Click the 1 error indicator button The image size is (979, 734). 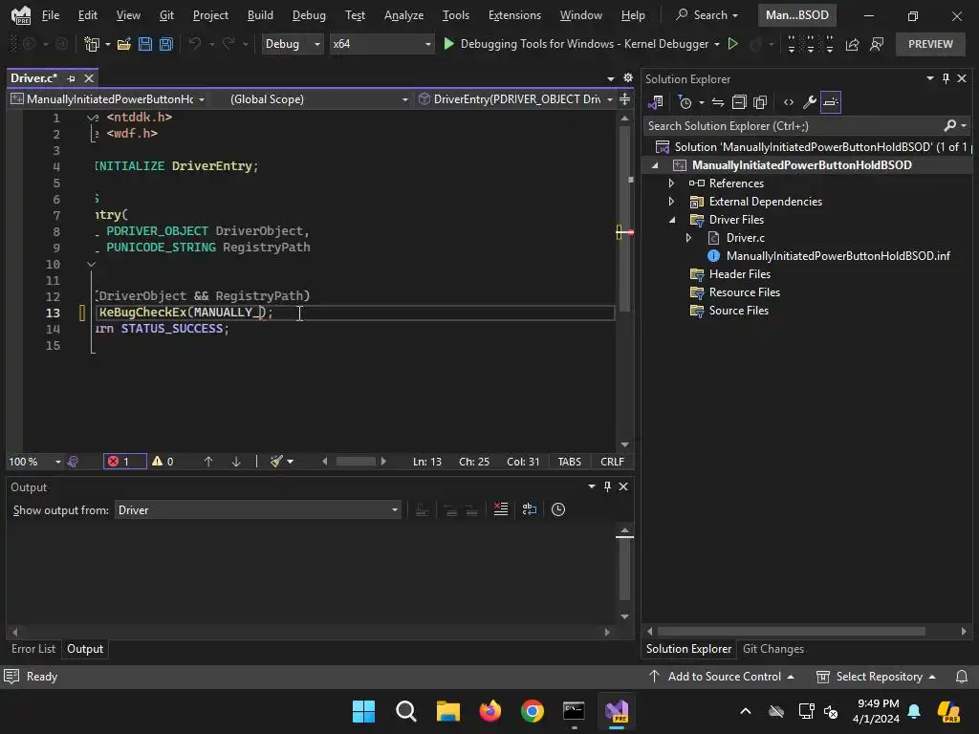click(125, 462)
